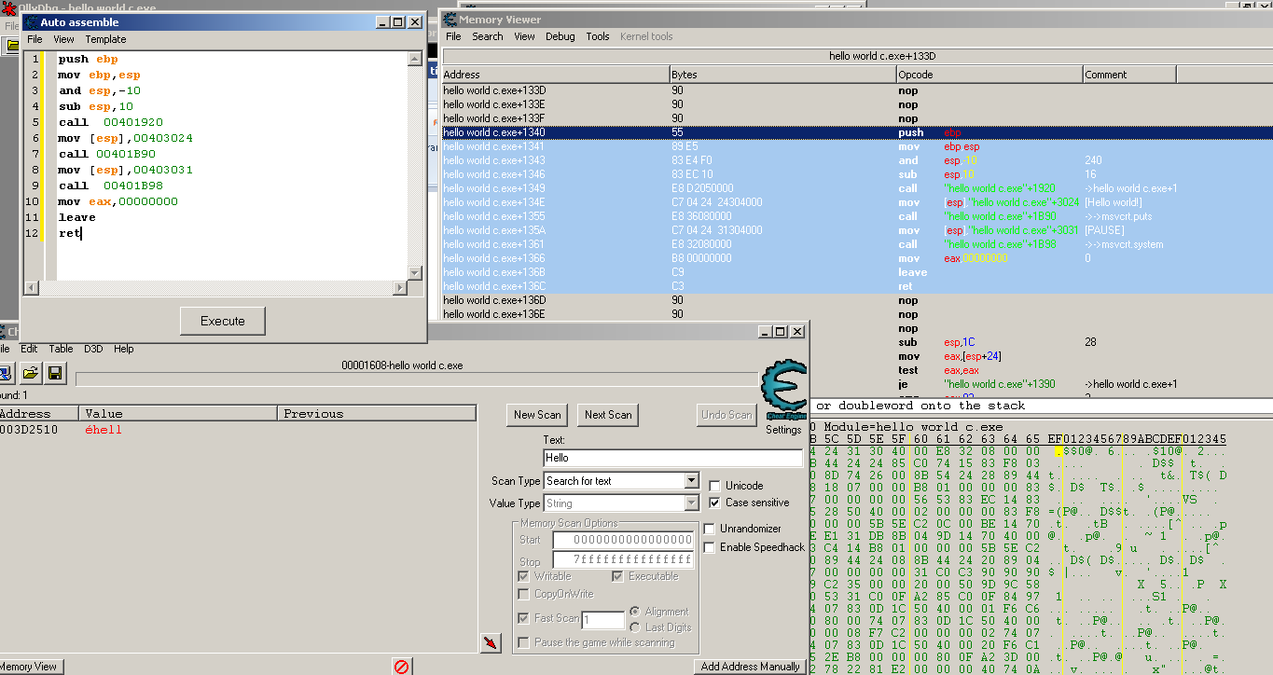1273x675 pixels.
Task: Click the red arrow add-to-address-list icon
Action: pos(491,642)
